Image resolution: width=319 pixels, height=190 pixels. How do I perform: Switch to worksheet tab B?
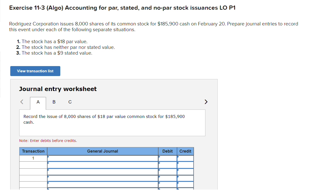54,102
